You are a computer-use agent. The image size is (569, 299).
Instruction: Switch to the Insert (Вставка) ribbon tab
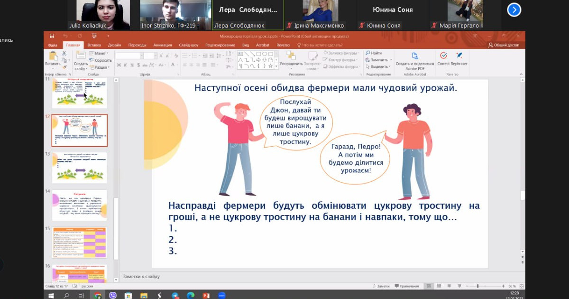(x=94, y=45)
